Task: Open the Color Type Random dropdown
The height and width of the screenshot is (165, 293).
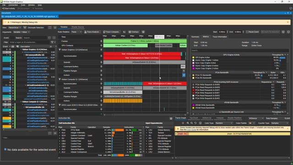Action: [x=224, y=123]
